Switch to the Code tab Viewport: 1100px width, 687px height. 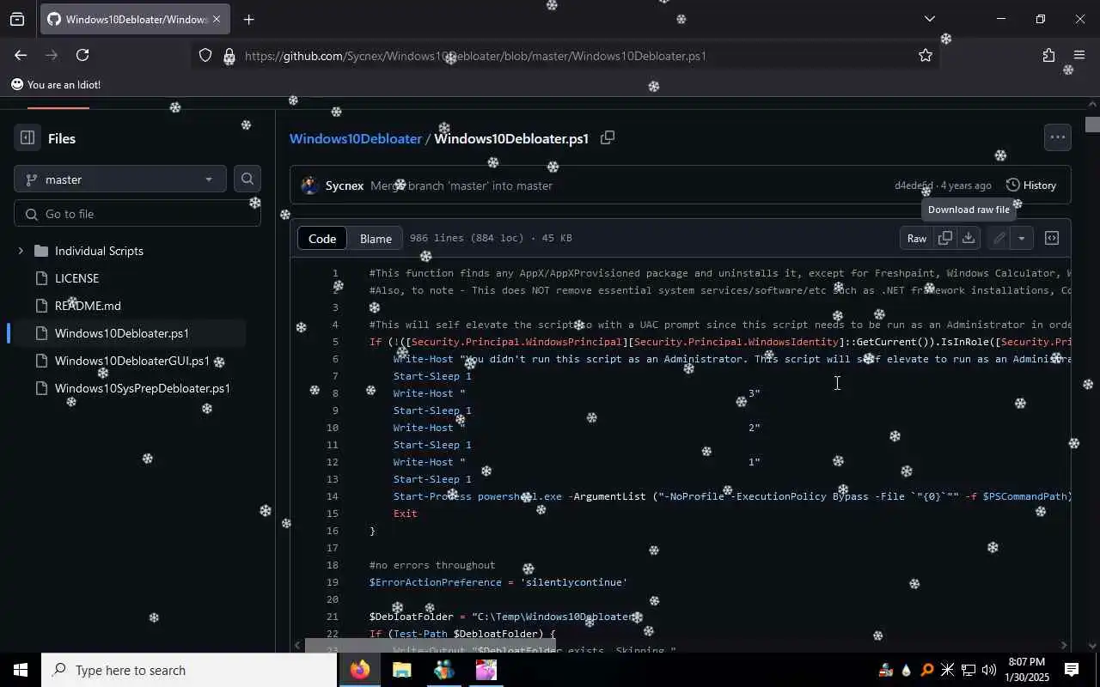322,238
